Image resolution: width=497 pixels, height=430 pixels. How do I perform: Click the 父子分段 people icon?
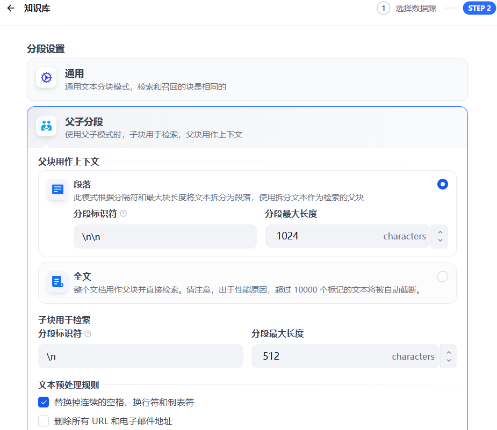click(46, 126)
